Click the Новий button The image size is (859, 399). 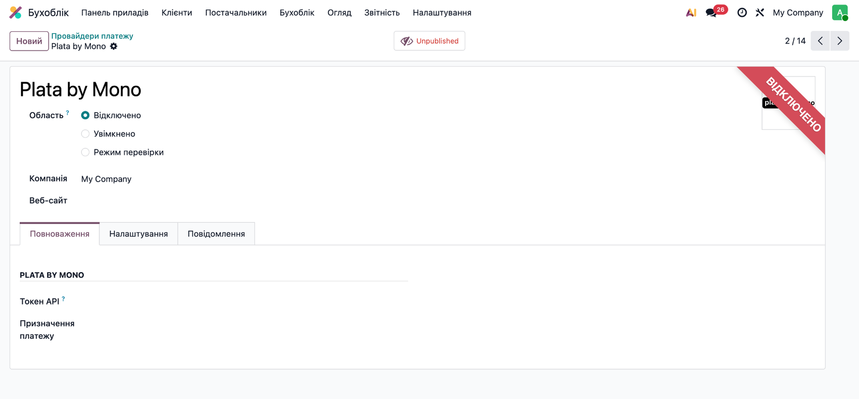pyautogui.click(x=29, y=41)
